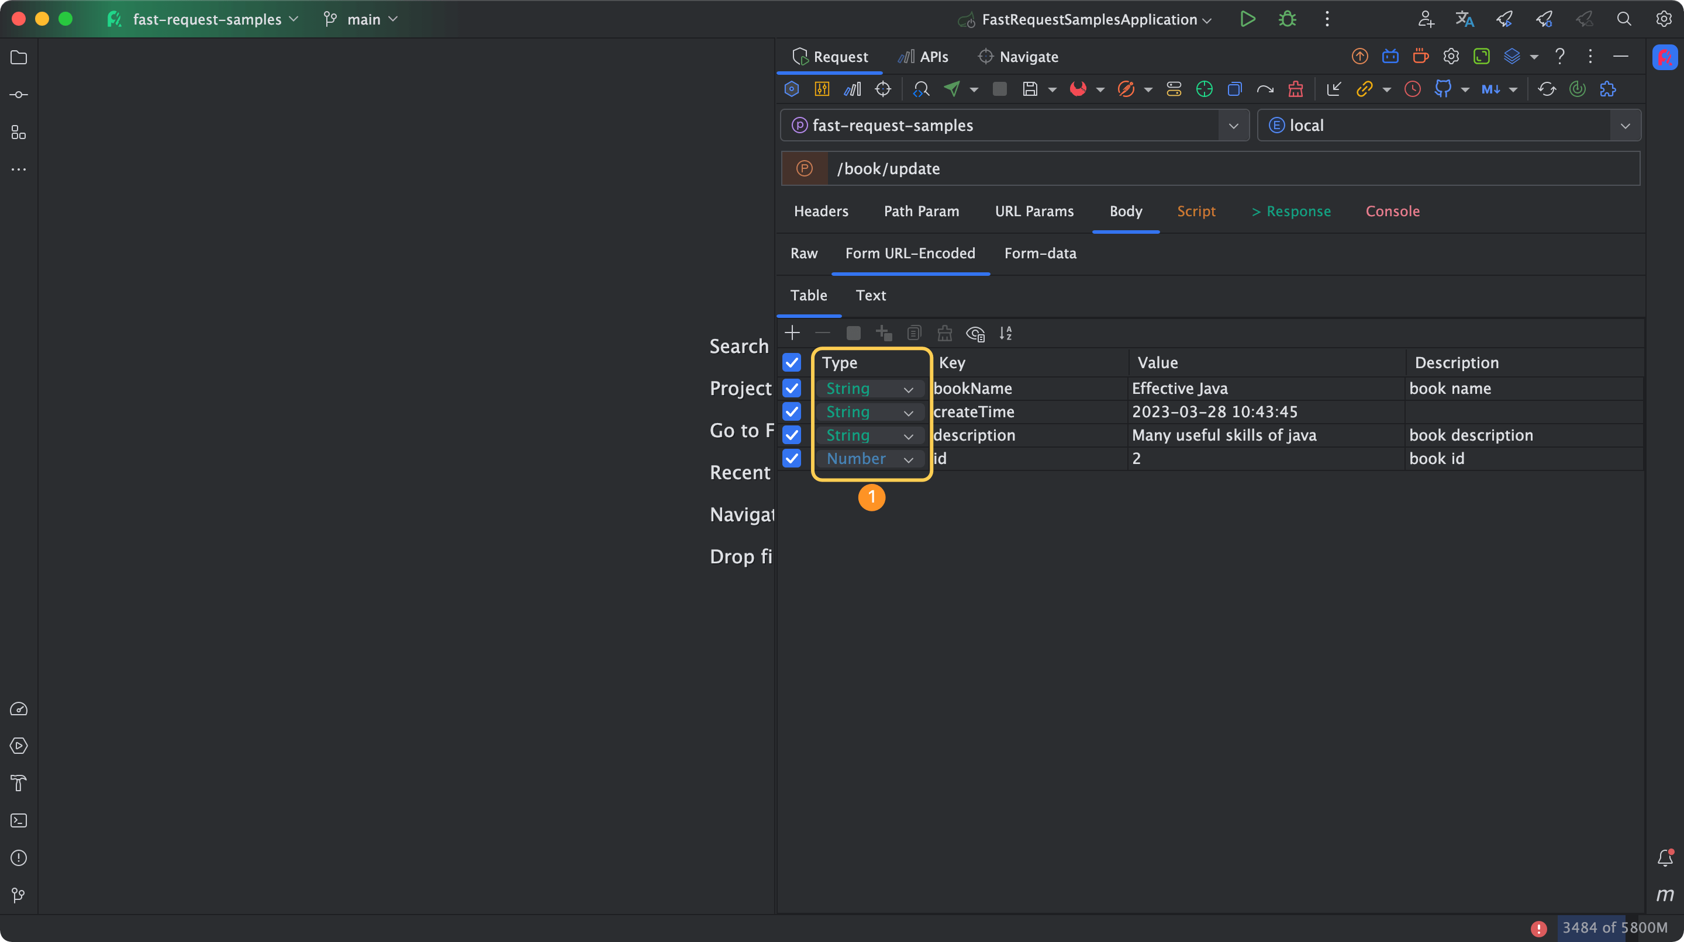Uncheck the id row checkbox
This screenshot has width=1684, height=942.
(792, 458)
